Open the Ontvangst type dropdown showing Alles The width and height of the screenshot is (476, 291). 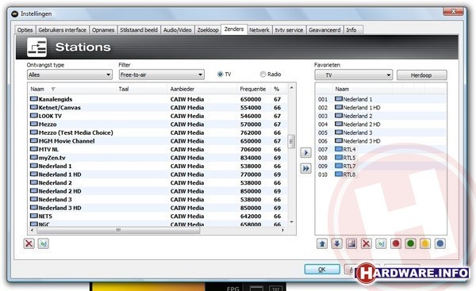pos(70,75)
